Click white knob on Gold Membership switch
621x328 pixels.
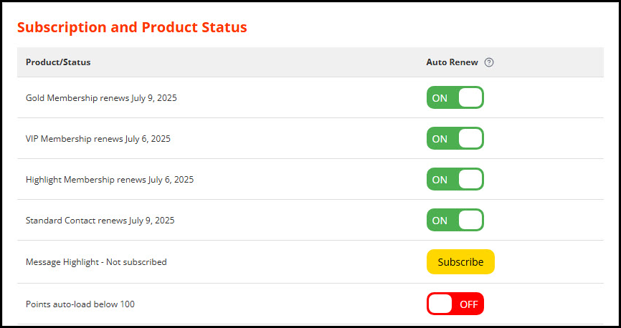470,97
